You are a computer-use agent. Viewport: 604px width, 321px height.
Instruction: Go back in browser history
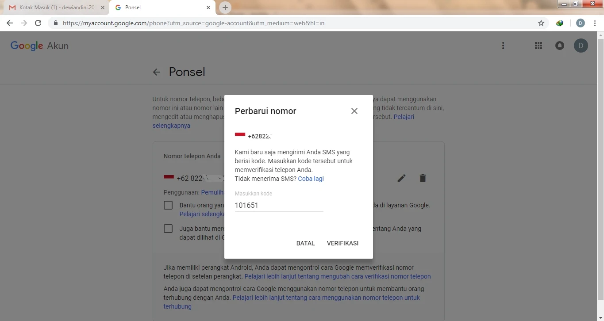point(10,23)
